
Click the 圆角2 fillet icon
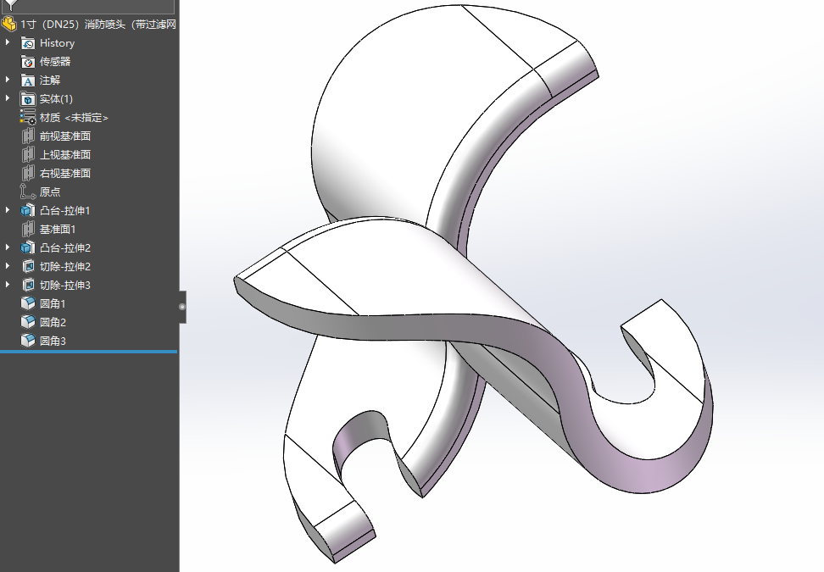tap(28, 322)
